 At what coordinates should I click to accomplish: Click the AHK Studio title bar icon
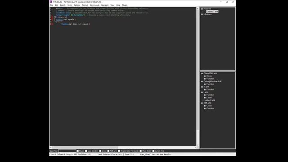pos(51,2)
